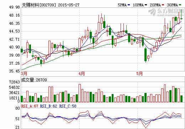This screenshot has width=185, height=129.
Task: Click the 46.35 price axis label
Action: tap(15, 23)
